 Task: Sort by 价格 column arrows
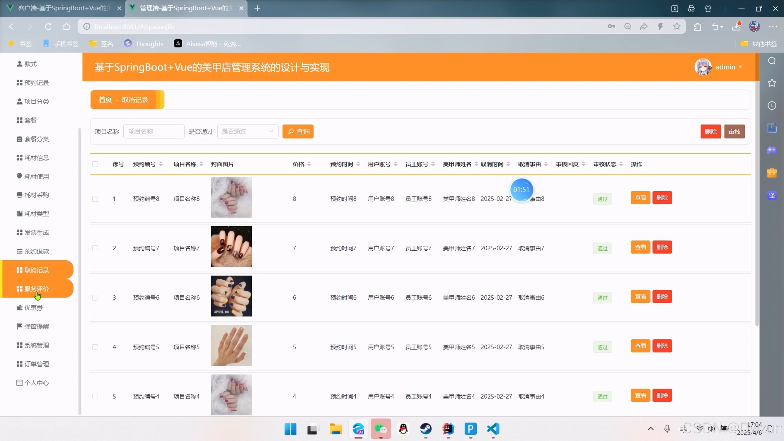309,164
